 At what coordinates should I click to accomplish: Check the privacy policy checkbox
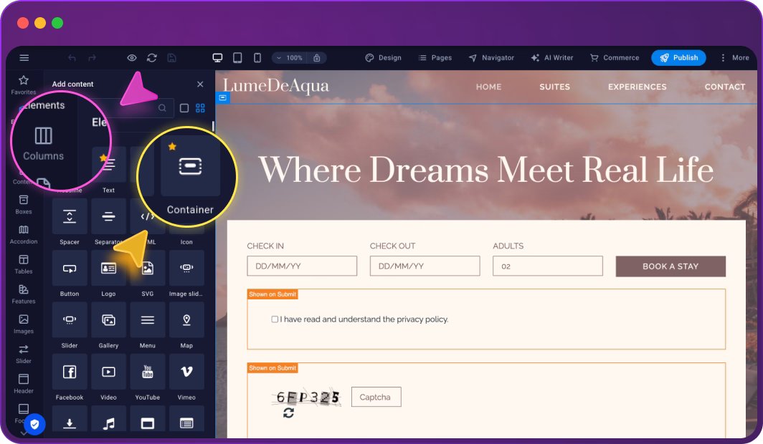click(275, 319)
